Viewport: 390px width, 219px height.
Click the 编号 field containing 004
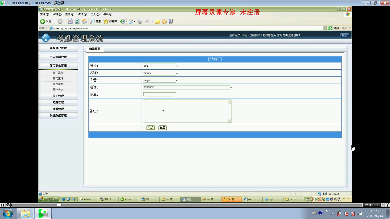[x=159, y=66]
